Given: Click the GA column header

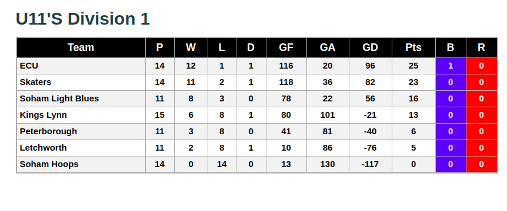Looking at the screenshot, I should (328, 47).
